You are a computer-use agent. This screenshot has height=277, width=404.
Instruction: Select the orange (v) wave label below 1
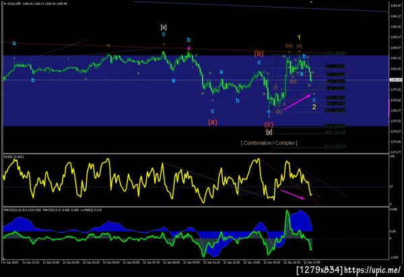(299, 46)
